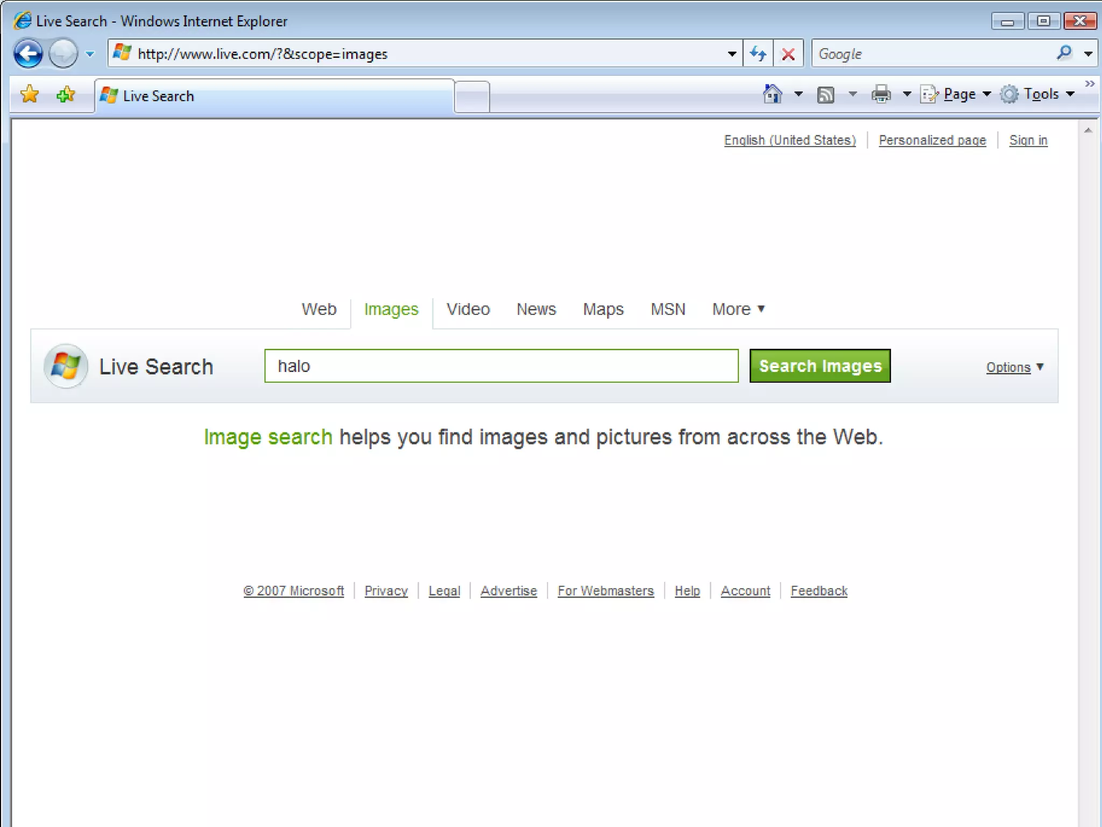Go back with the Back arrow button
The width and height of the screenshot is (1102, 827).
tap(28, 54)
